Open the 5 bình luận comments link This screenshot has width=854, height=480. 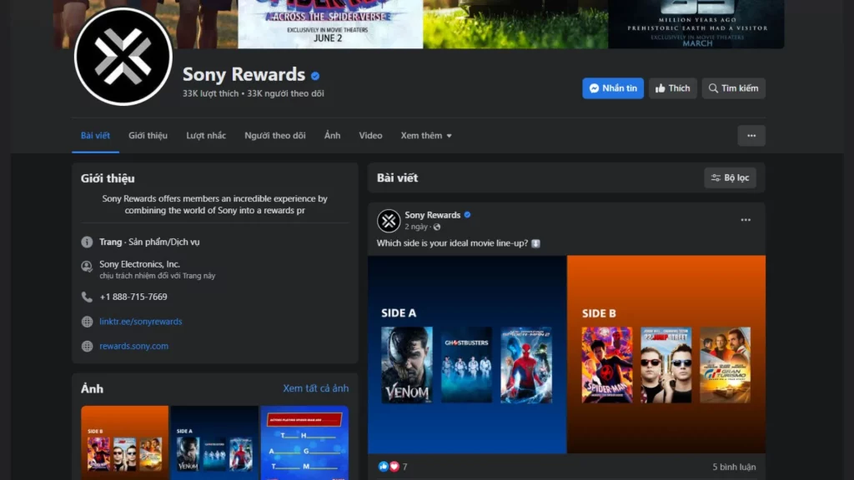click(734, 467)
